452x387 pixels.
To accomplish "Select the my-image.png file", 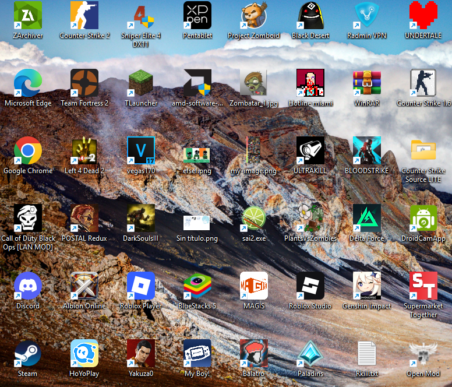I will coord(254,150).
